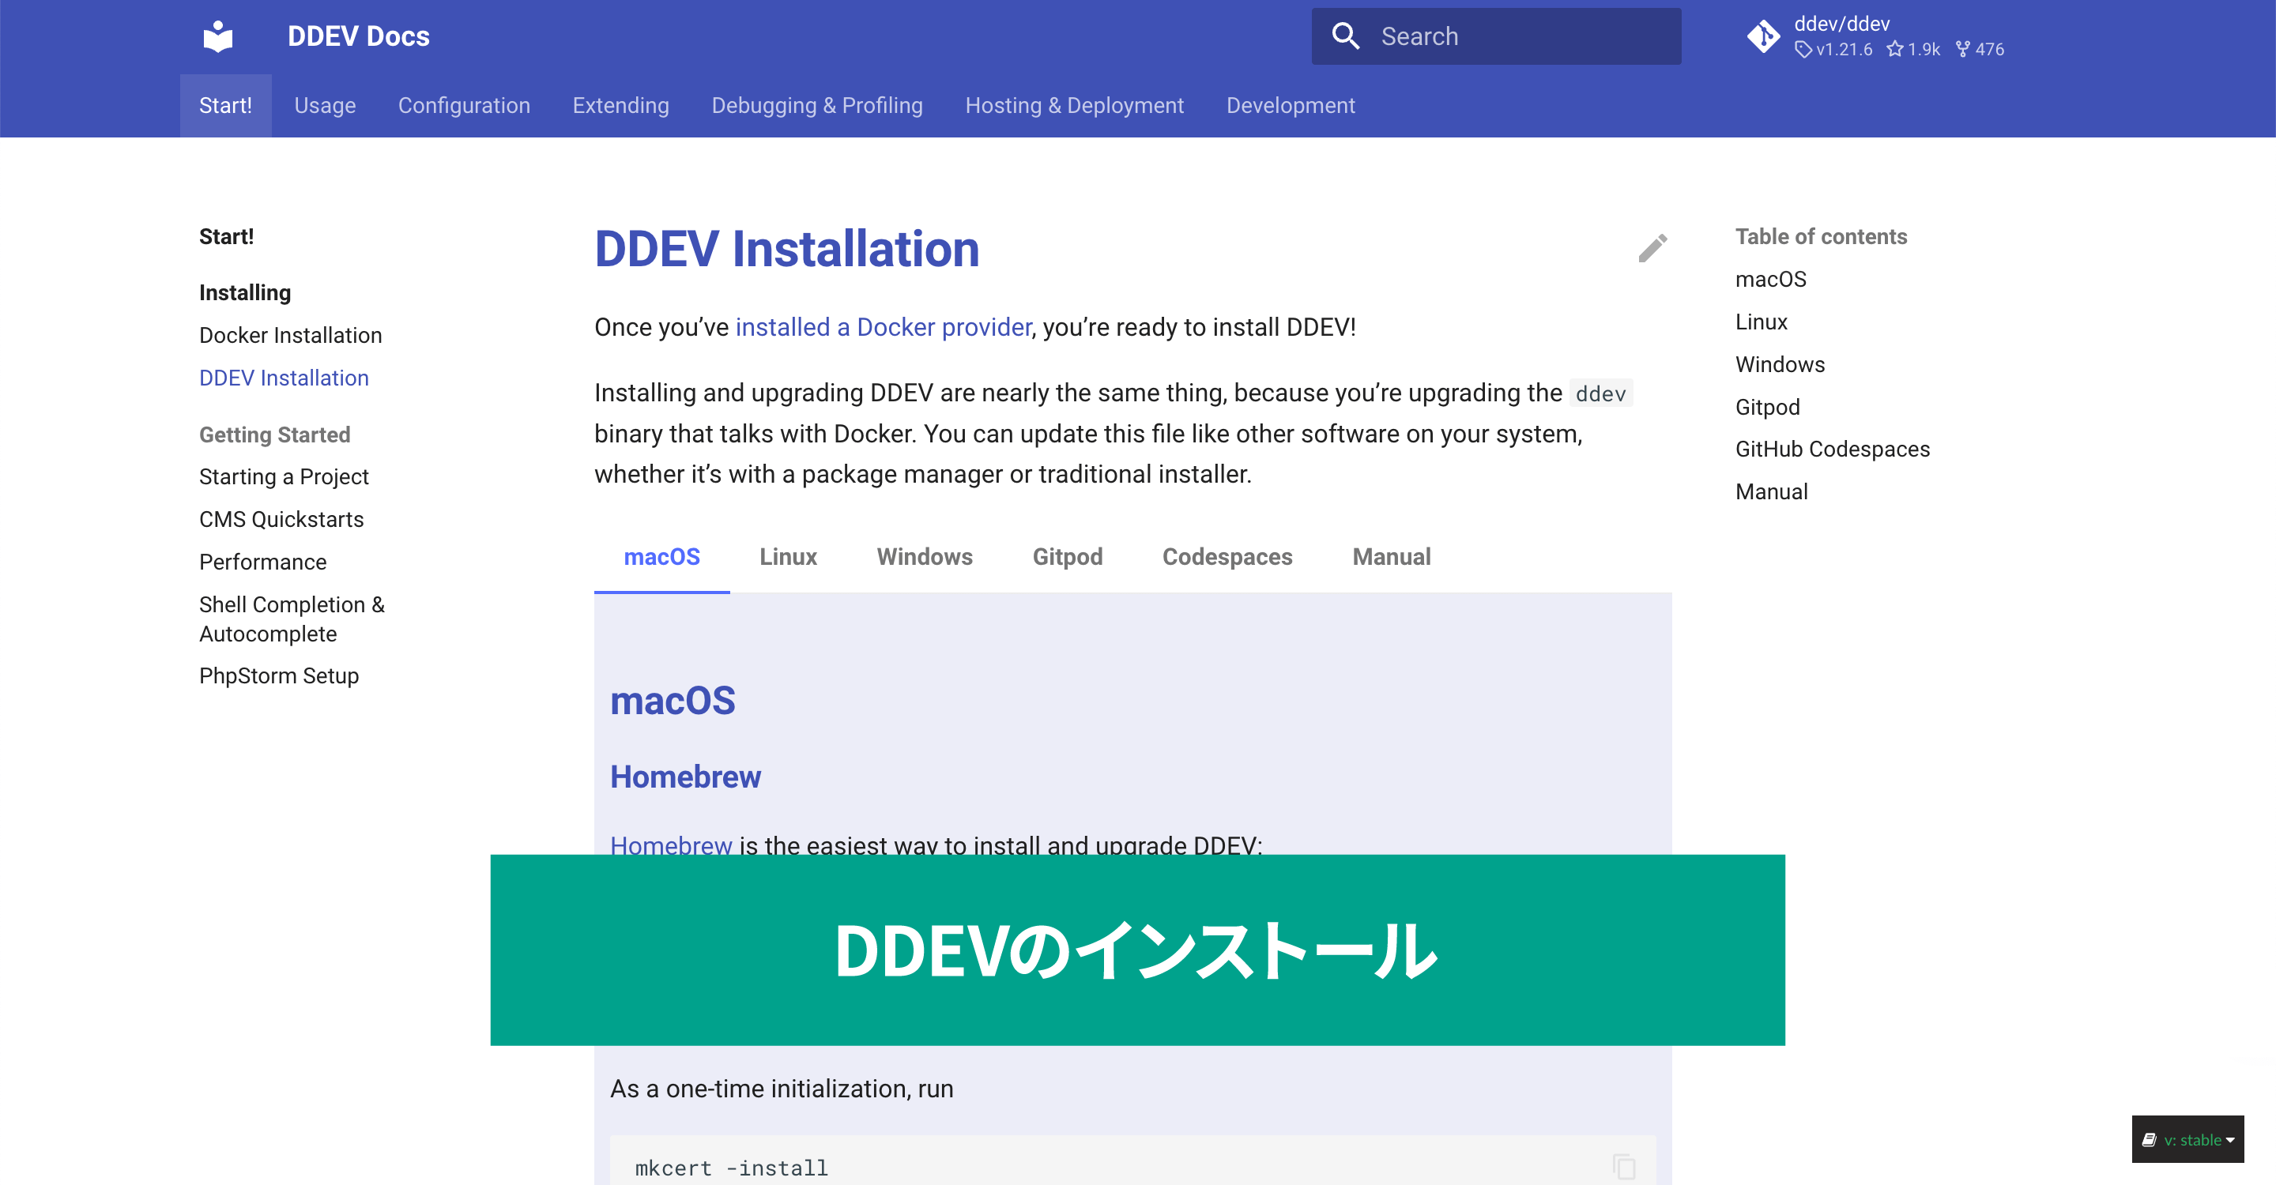Open the ddev/ddev git repository icon
The image size is (2276, 1185).
pos(1762,36)
